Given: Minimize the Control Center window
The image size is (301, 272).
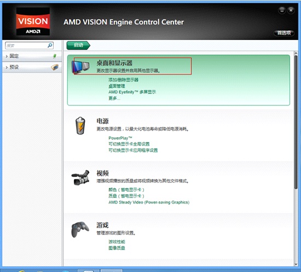Looking at the screenshot, I should (282, 10).
